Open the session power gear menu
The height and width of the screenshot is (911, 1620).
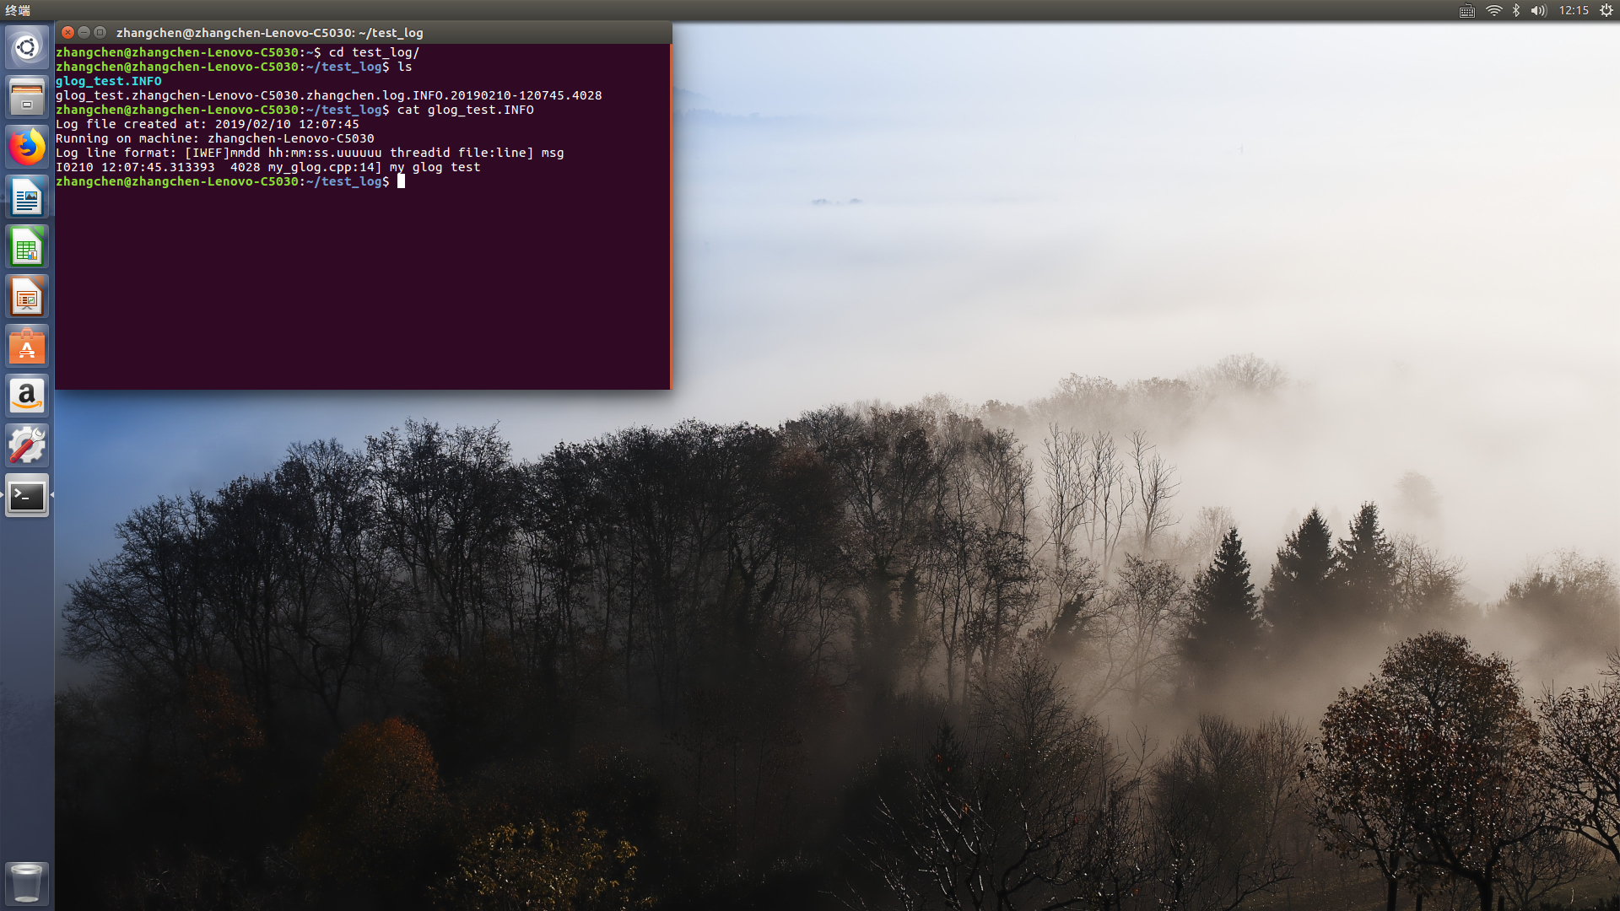point(1606,11)
